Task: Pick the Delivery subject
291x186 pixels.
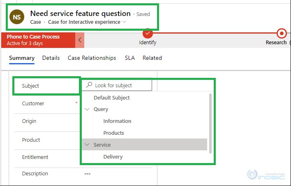Action: pyautogui.click(x=113, y=157)
